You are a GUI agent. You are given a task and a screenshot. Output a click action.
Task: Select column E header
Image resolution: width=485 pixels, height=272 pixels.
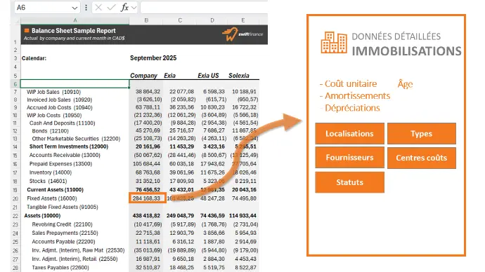pos(243,20)
